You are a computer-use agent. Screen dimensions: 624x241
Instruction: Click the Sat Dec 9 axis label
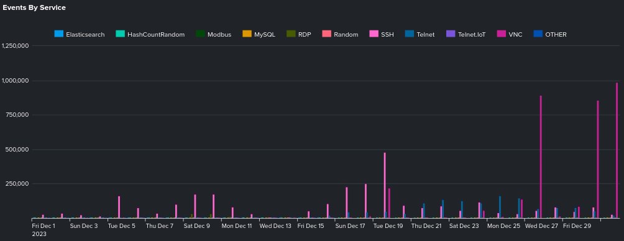coord(196,226)
